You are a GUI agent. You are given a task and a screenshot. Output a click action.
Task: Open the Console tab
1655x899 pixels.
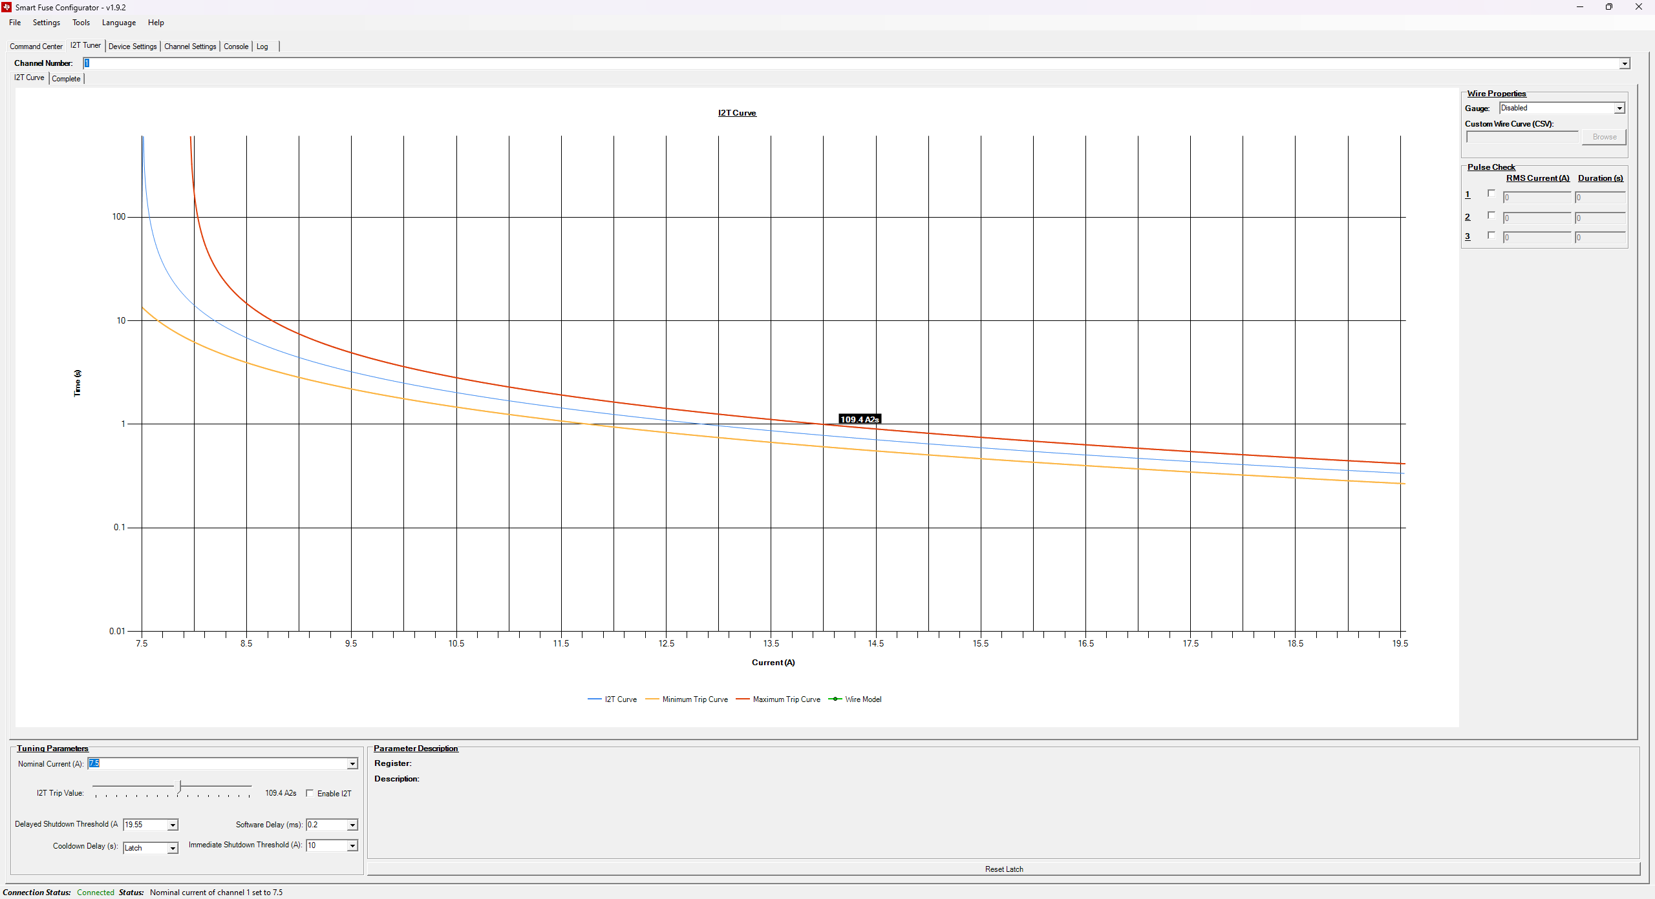235,46
